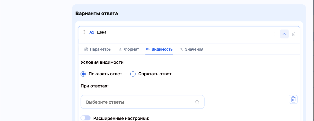Click the Выберите ответы search field
The width and height of the screenshot is (314, 121).
pos(143,102)
